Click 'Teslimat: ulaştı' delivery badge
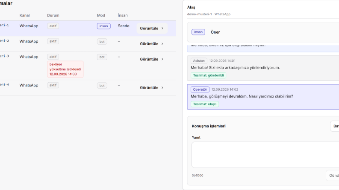 tap(205, 104)
